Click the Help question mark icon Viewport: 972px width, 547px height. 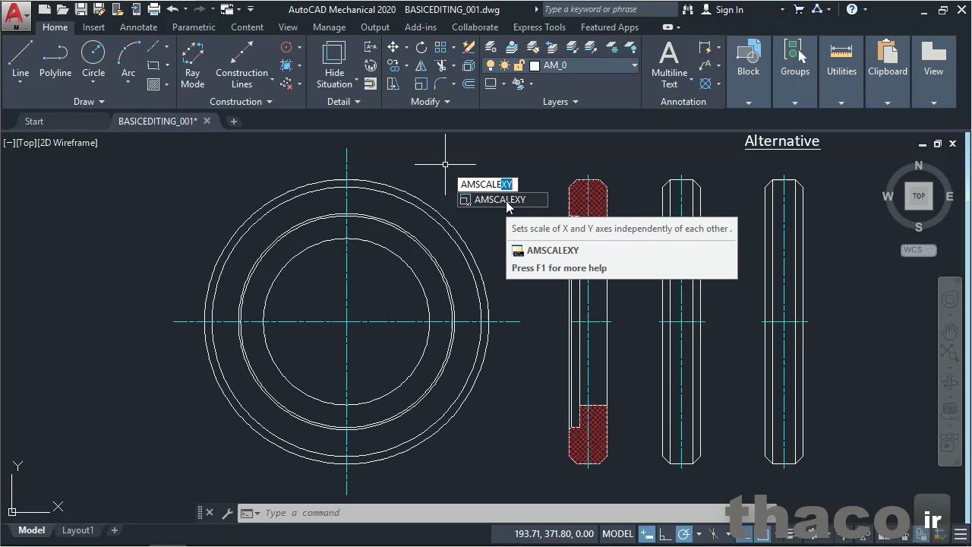tap(852, 10)
